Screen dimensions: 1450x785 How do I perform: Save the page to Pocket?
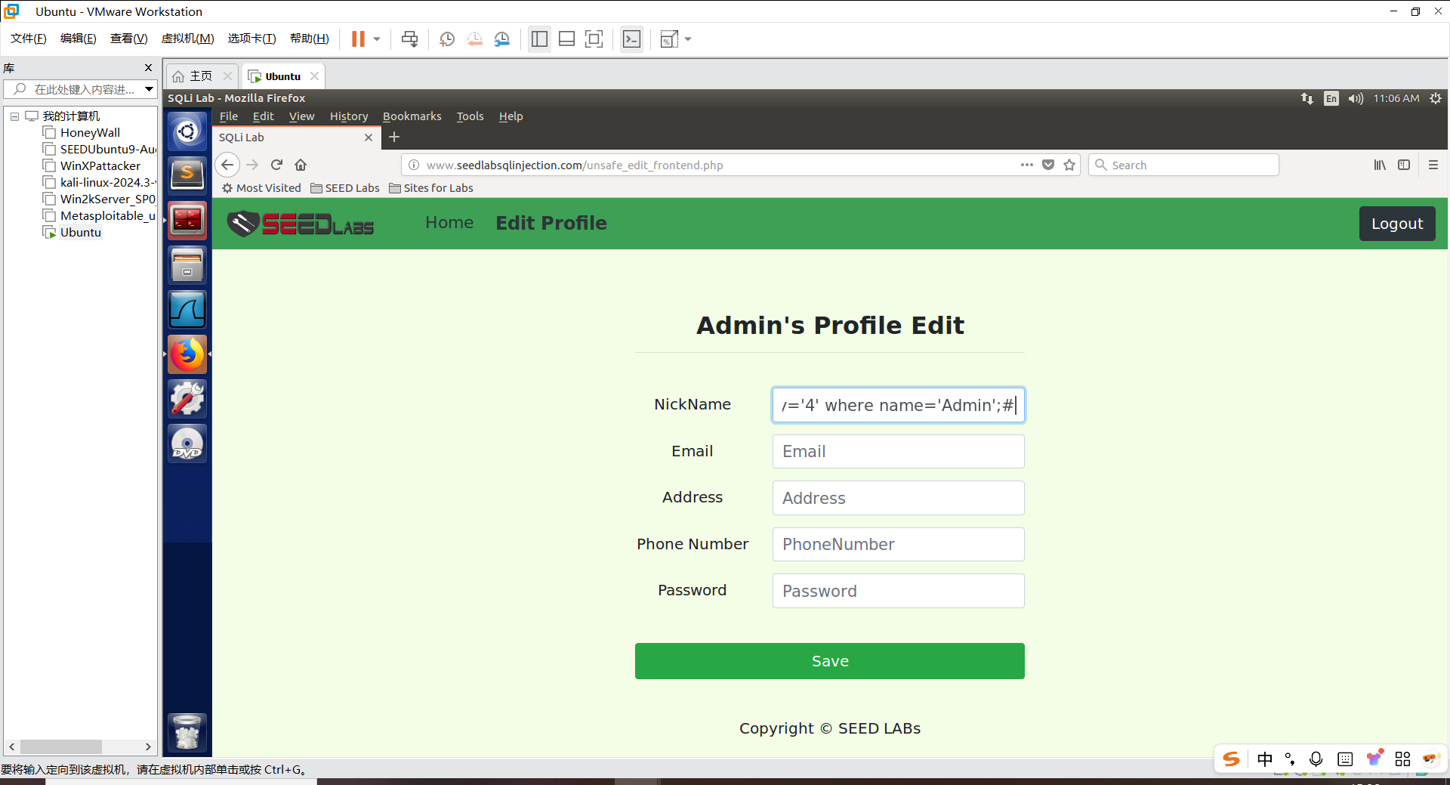pyautogui.click(x=1048, y=165)
